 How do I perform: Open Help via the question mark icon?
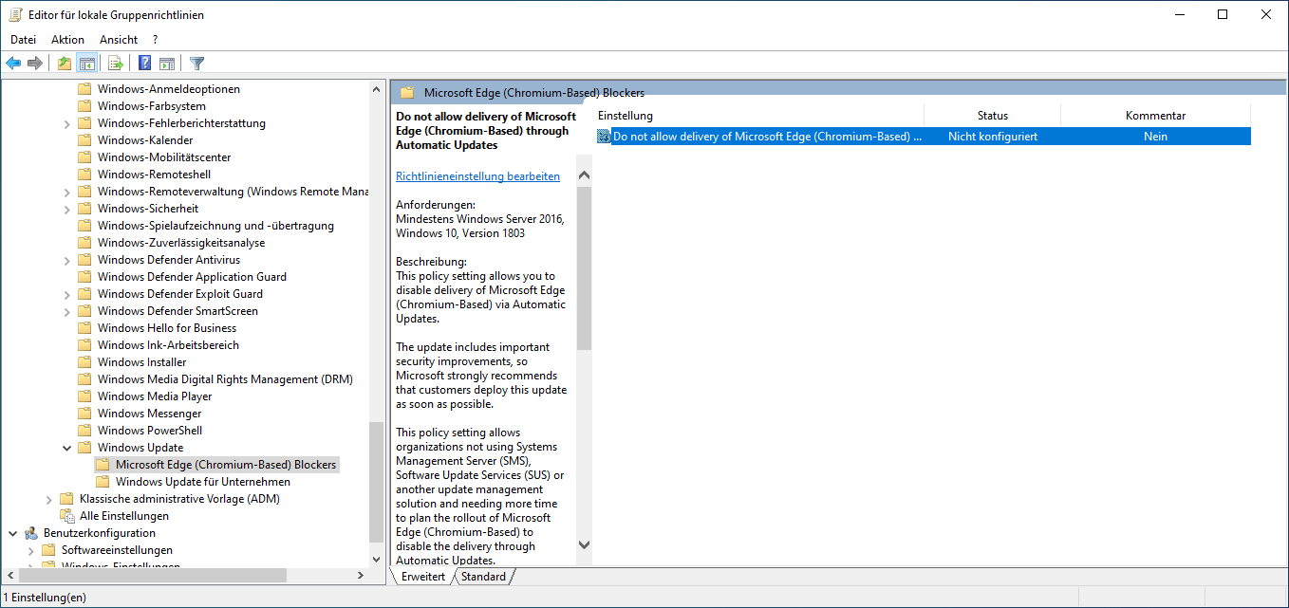tap(144, 64)
